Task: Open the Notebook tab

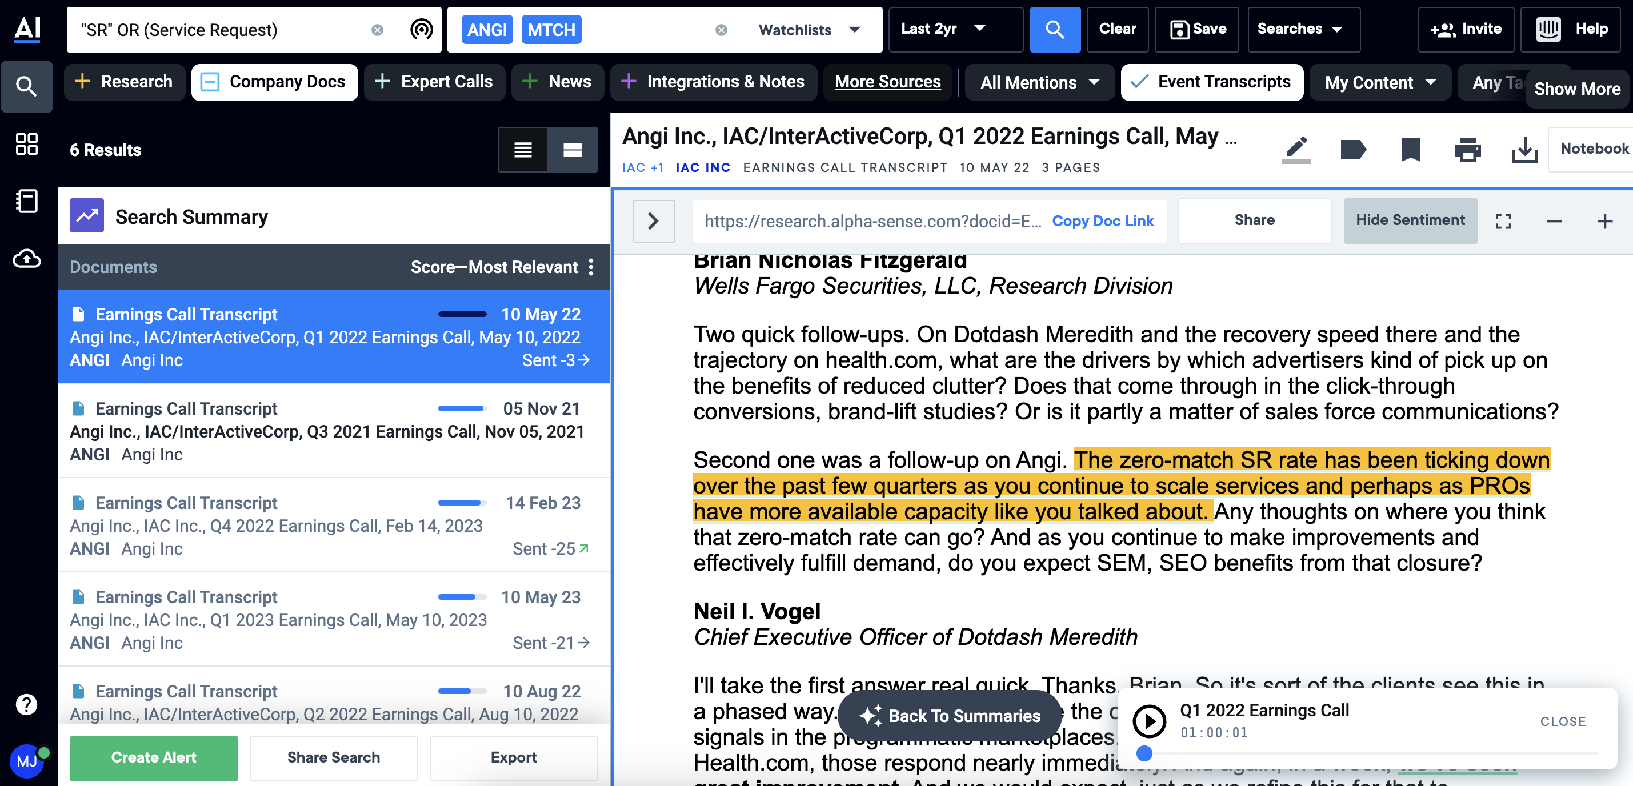Action: point(1591,149)
